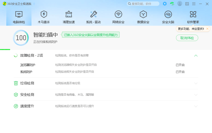The width and height of the screenshot is (212, 133).
Task: Click the 正在扫描系统防护 status text
Action: pos(45,42)
